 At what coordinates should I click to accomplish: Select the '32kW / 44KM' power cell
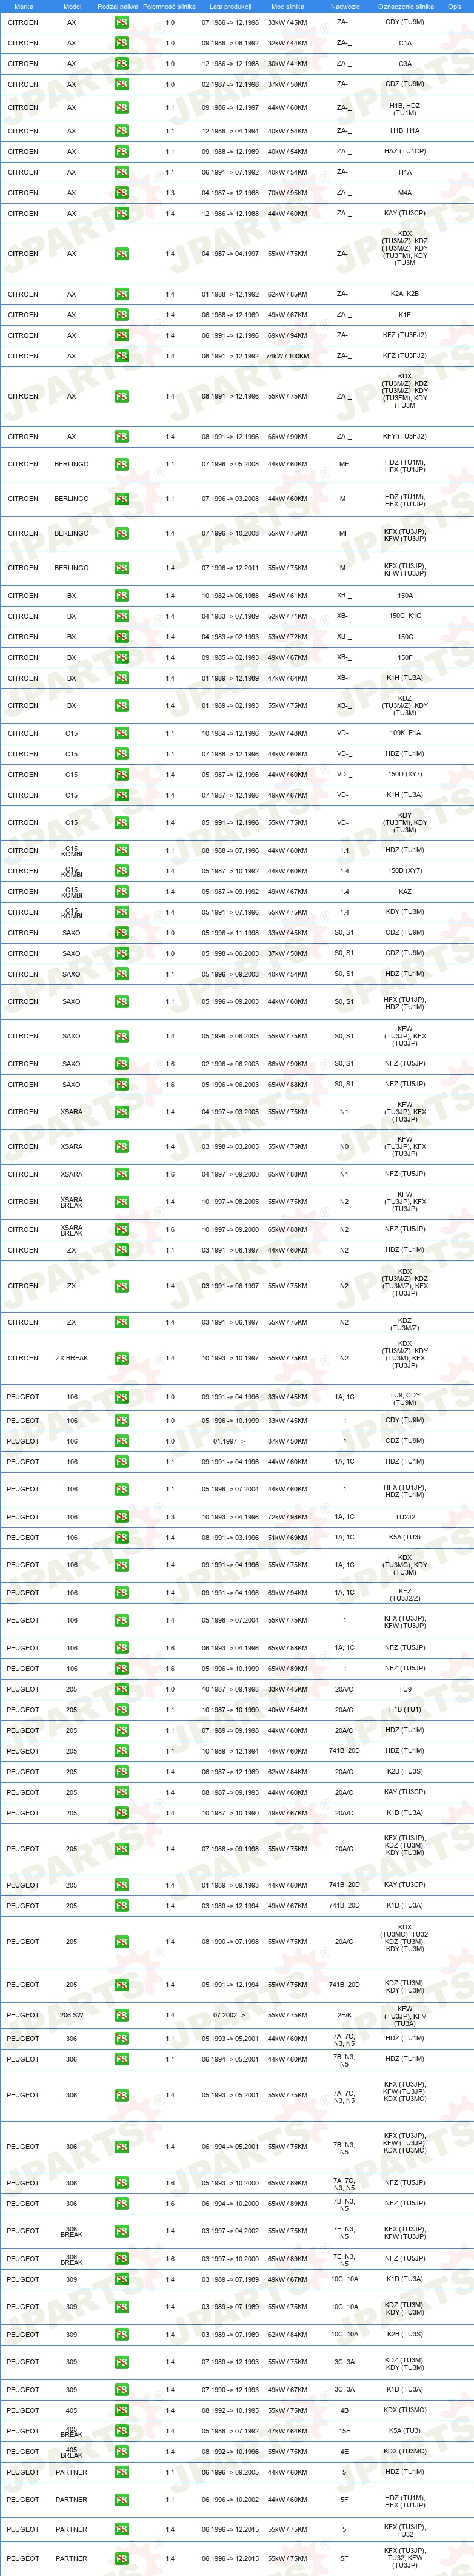click(x=287, y=43)
